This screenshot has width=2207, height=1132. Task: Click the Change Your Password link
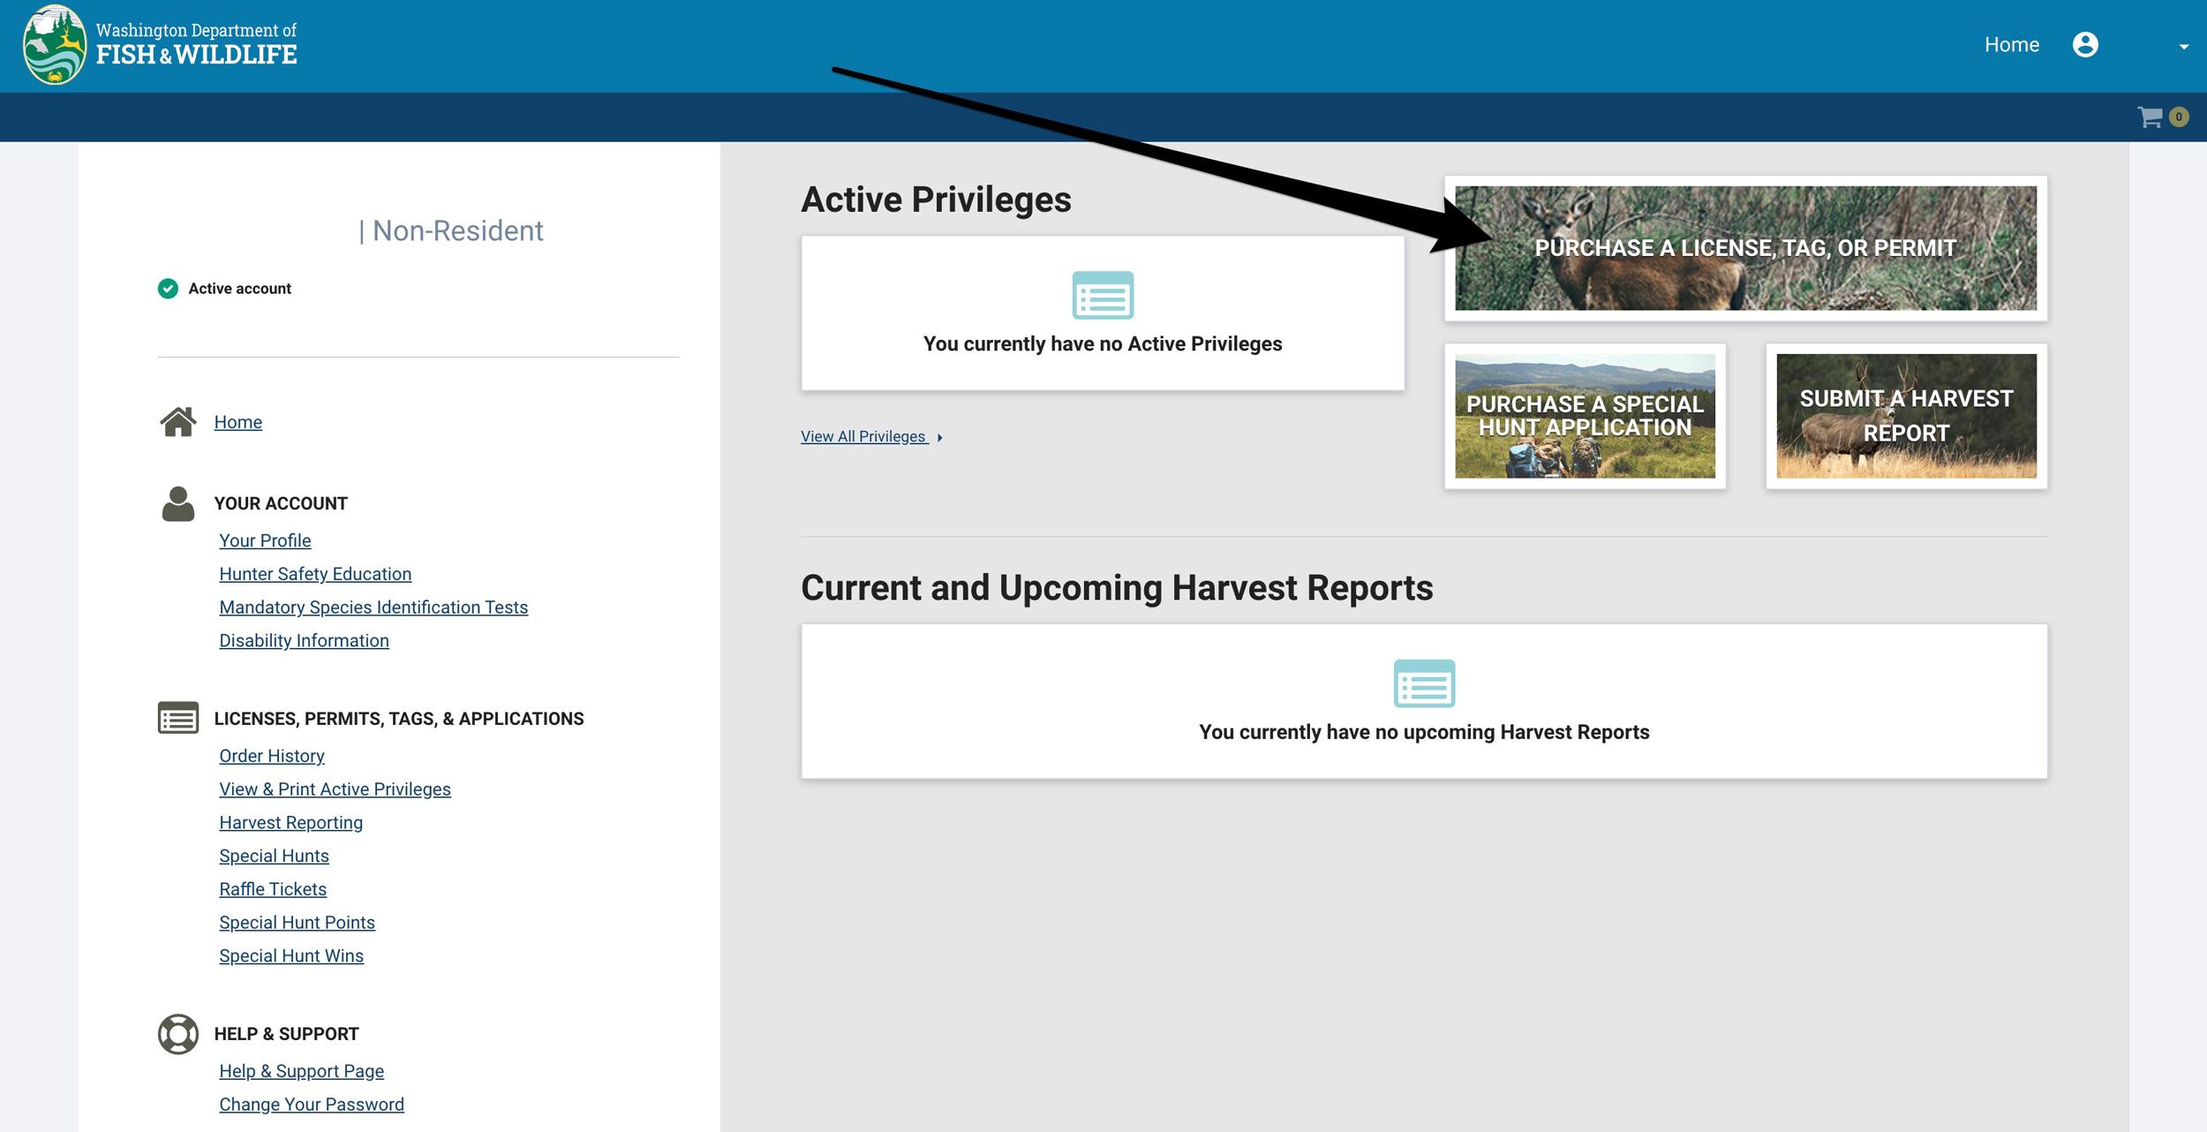312,1104
